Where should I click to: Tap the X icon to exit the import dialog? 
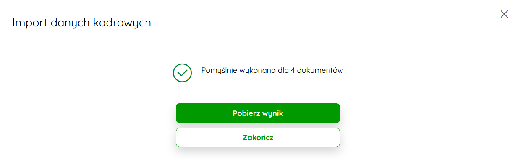click(x=504, y=14)
